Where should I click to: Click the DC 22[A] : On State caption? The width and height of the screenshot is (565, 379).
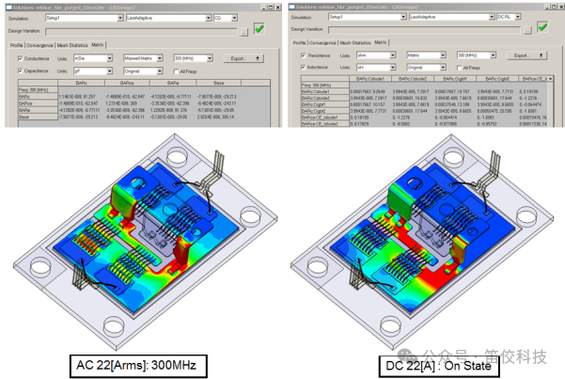tap(438, 366)
